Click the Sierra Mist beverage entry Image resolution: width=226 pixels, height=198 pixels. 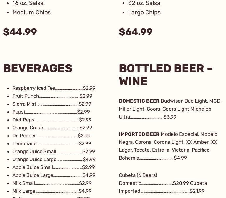tap(52, 104)
